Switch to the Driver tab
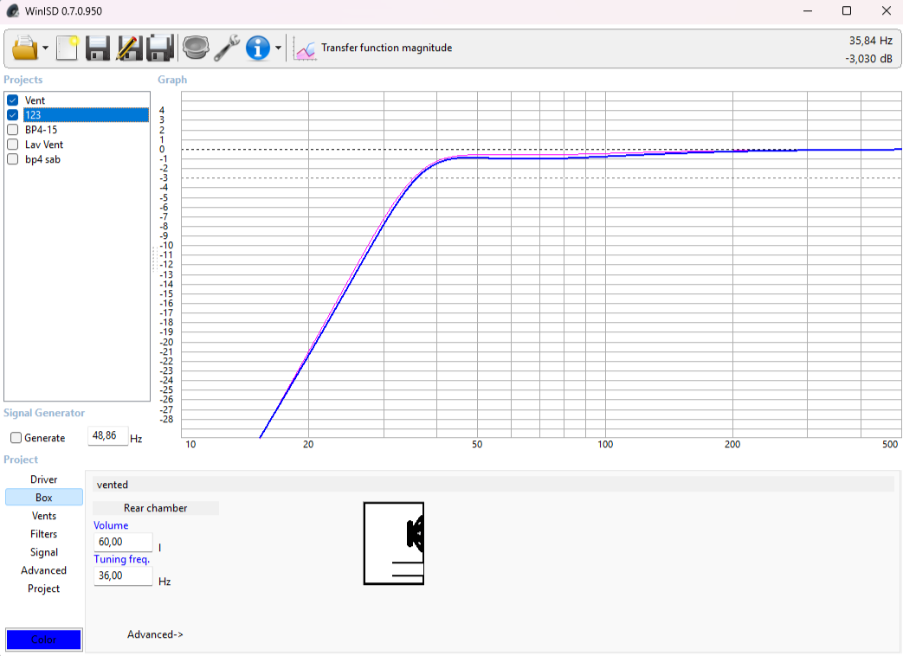The height and width of the screenshot is (656, 903). coord(44,479)
